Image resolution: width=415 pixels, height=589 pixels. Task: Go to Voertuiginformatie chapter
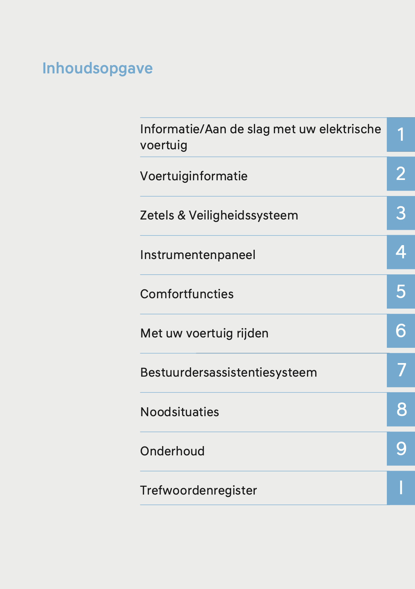pyautogui.click(x=194, y=176)
